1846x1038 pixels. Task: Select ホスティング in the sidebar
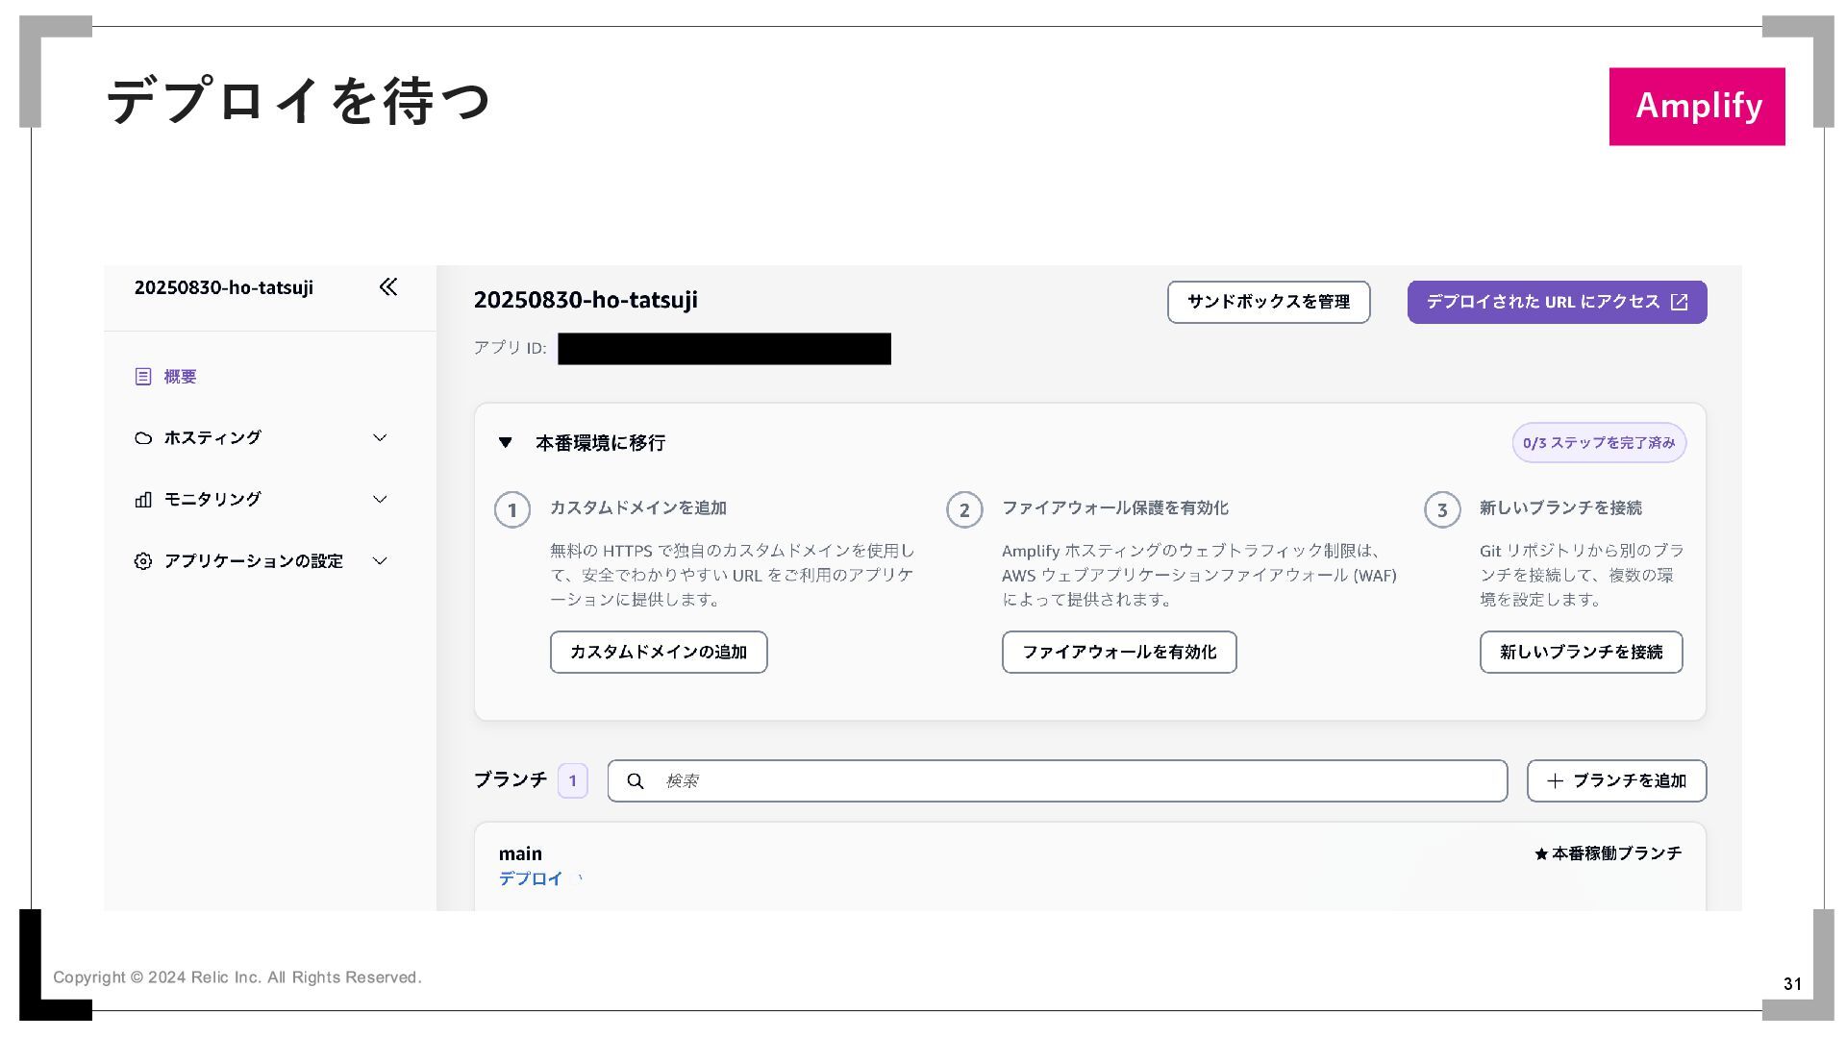click(212, 438)
